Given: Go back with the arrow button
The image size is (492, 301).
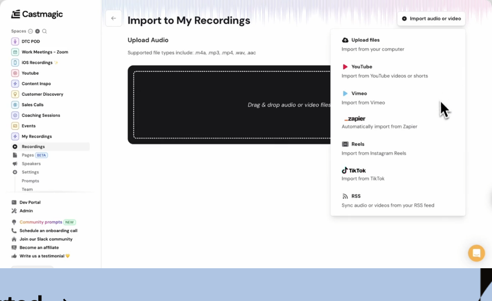Looking at the screenshot, I should point(113,18).
